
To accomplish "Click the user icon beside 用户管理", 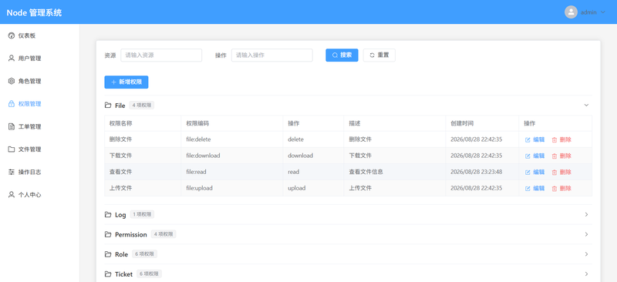I will (12, 59).
